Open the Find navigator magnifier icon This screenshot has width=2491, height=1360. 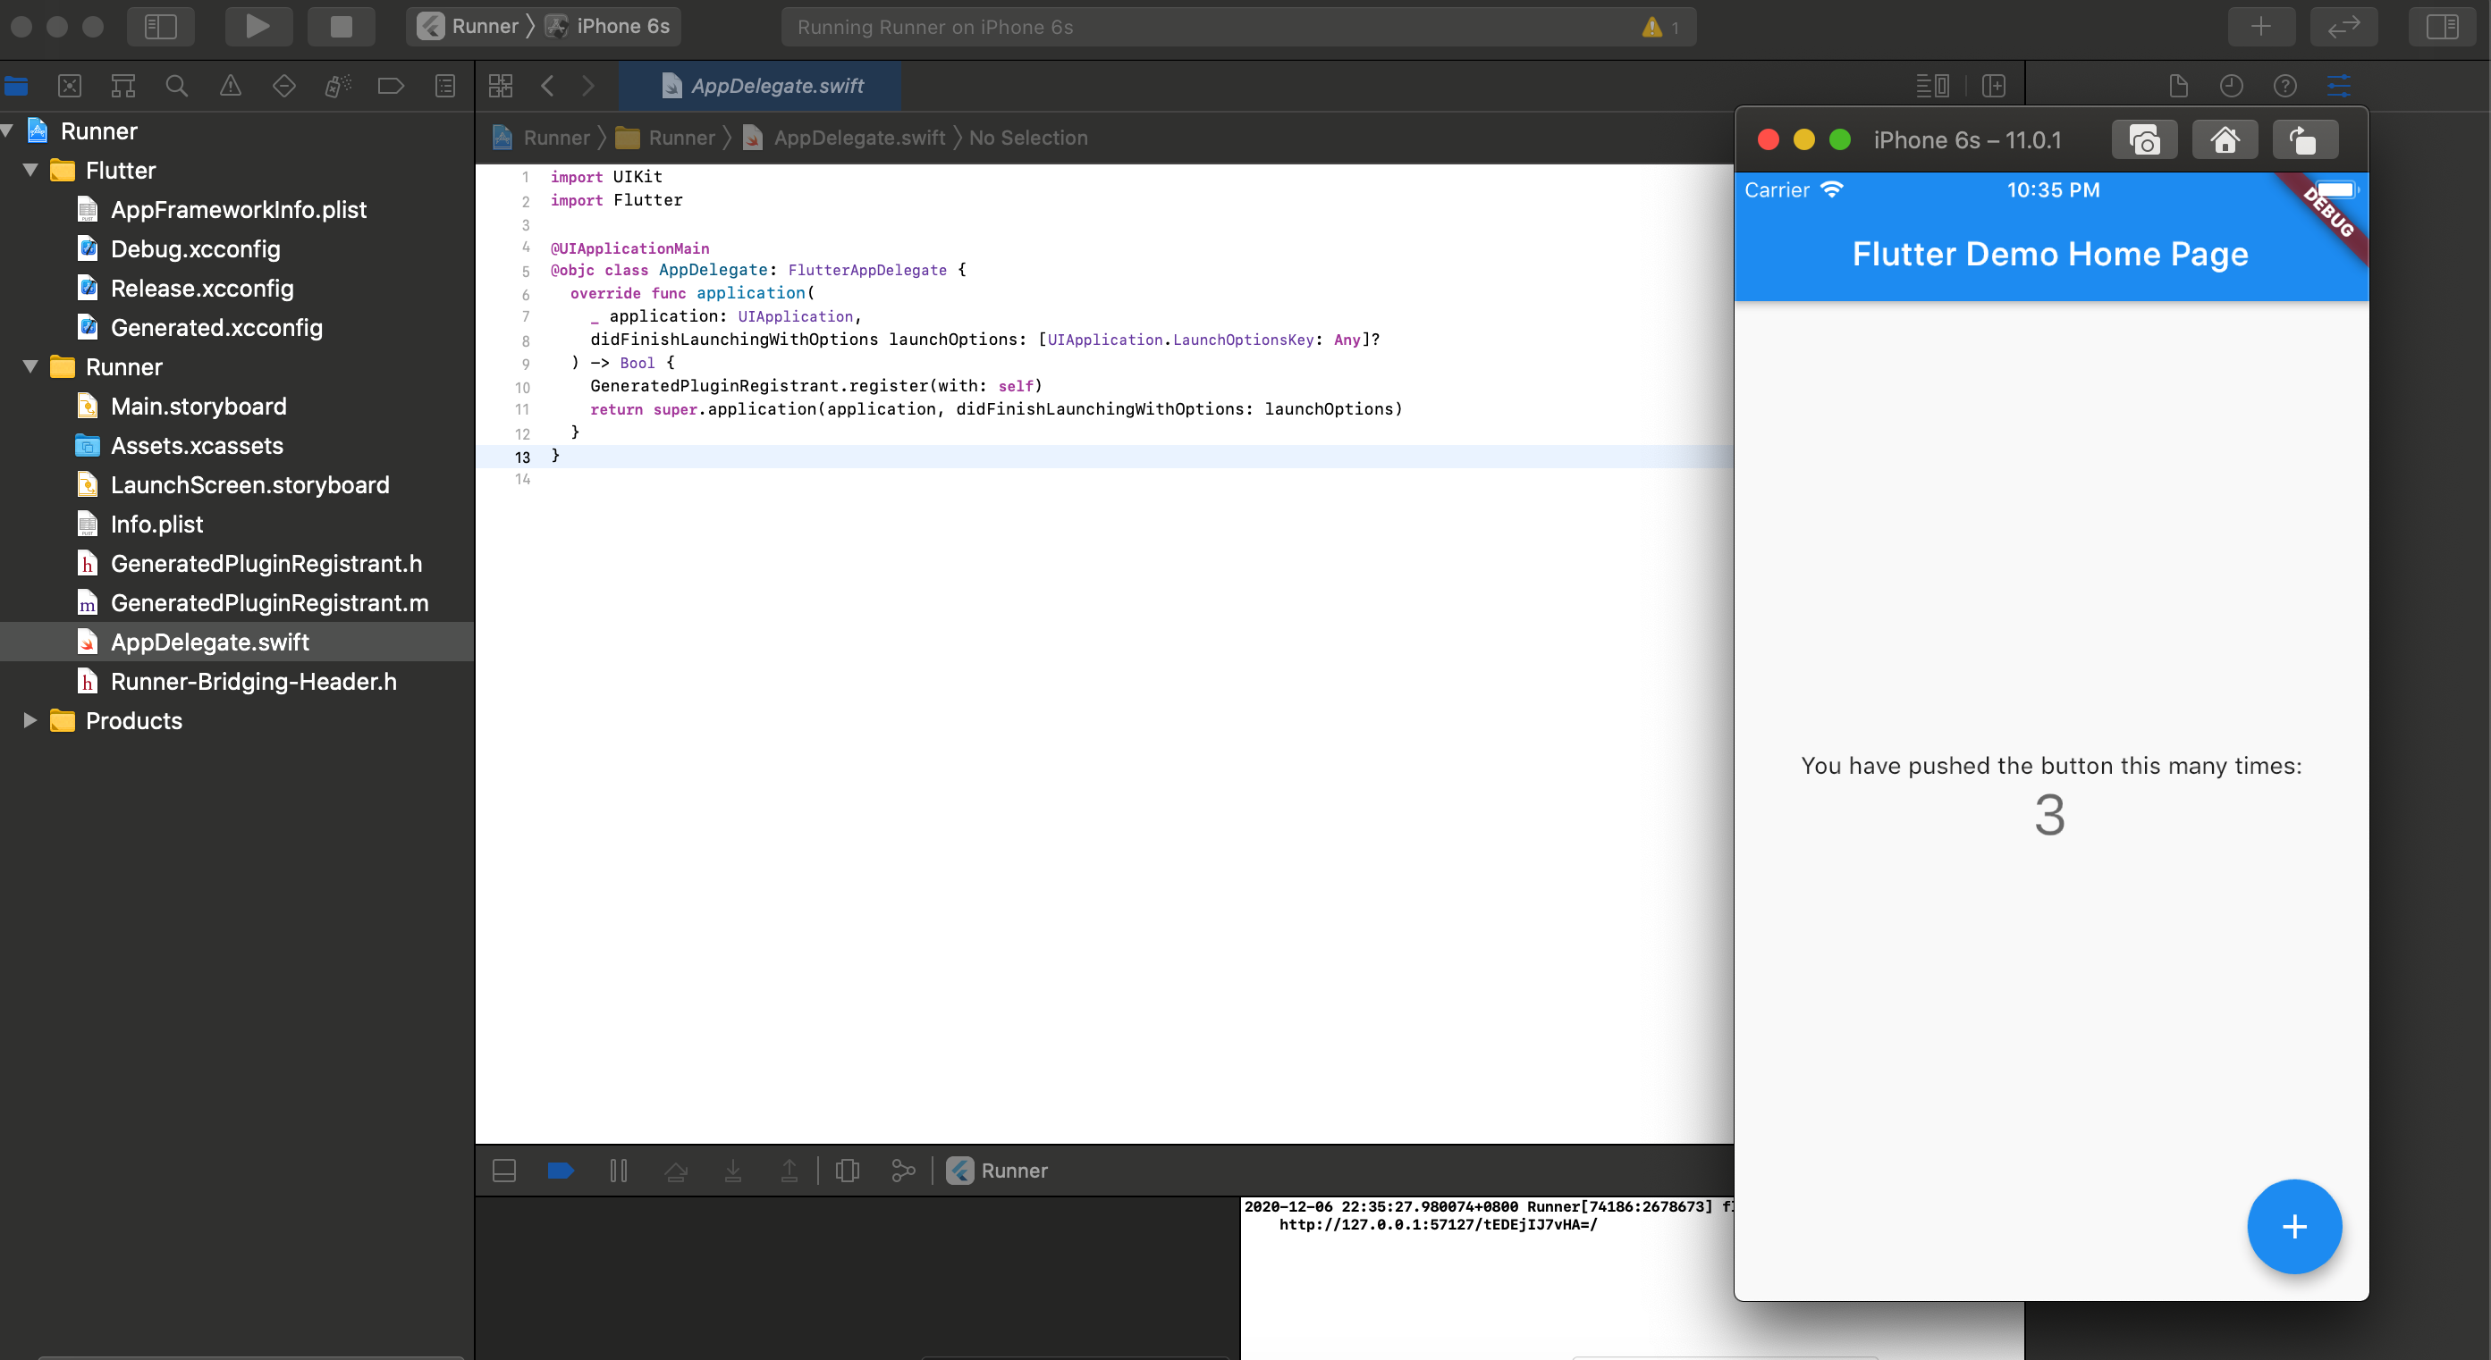click(176, 86)
